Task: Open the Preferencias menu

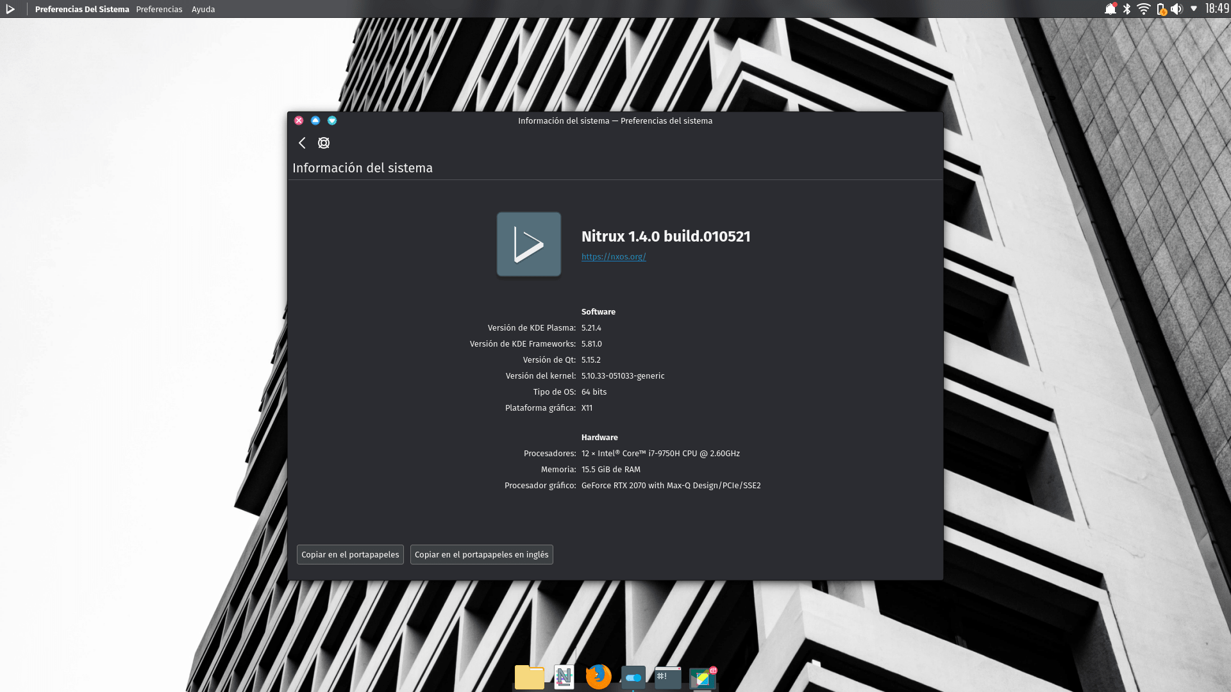Action: click(159, 9)
